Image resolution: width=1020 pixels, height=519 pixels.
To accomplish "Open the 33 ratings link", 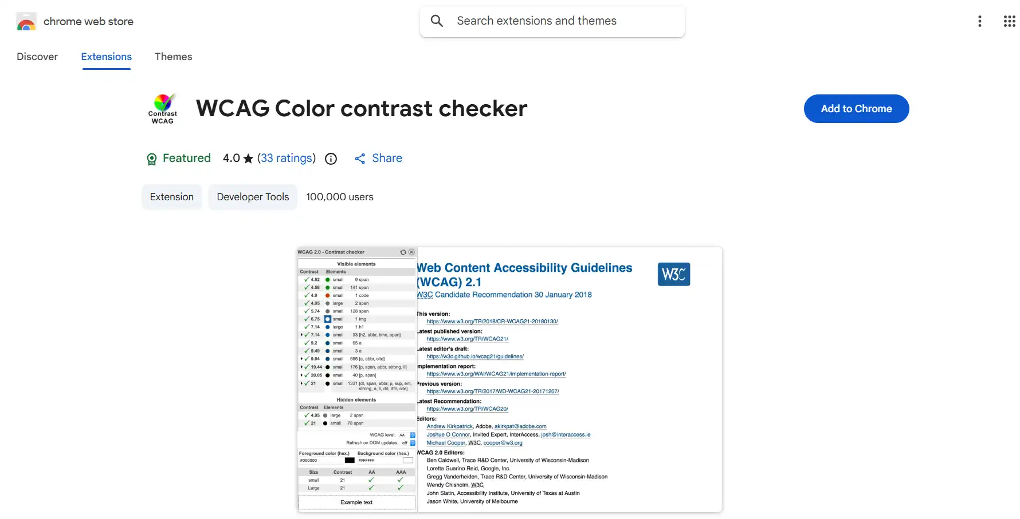I will coord(287,158).
